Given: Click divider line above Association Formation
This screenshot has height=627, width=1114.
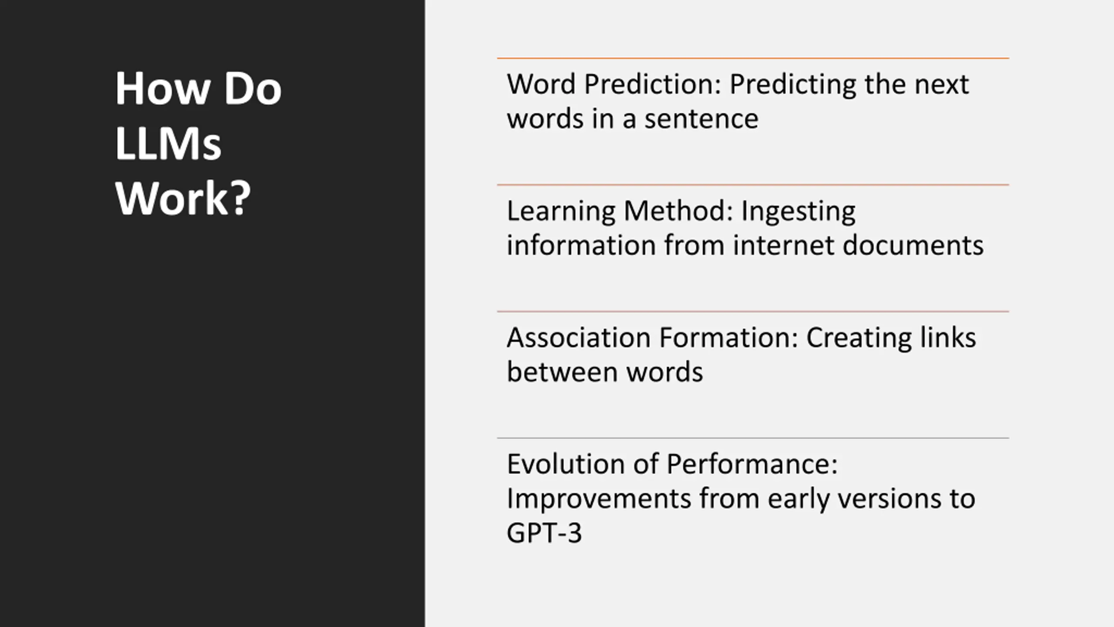Looking at the screenshot, I should click(x=753, y=311).
